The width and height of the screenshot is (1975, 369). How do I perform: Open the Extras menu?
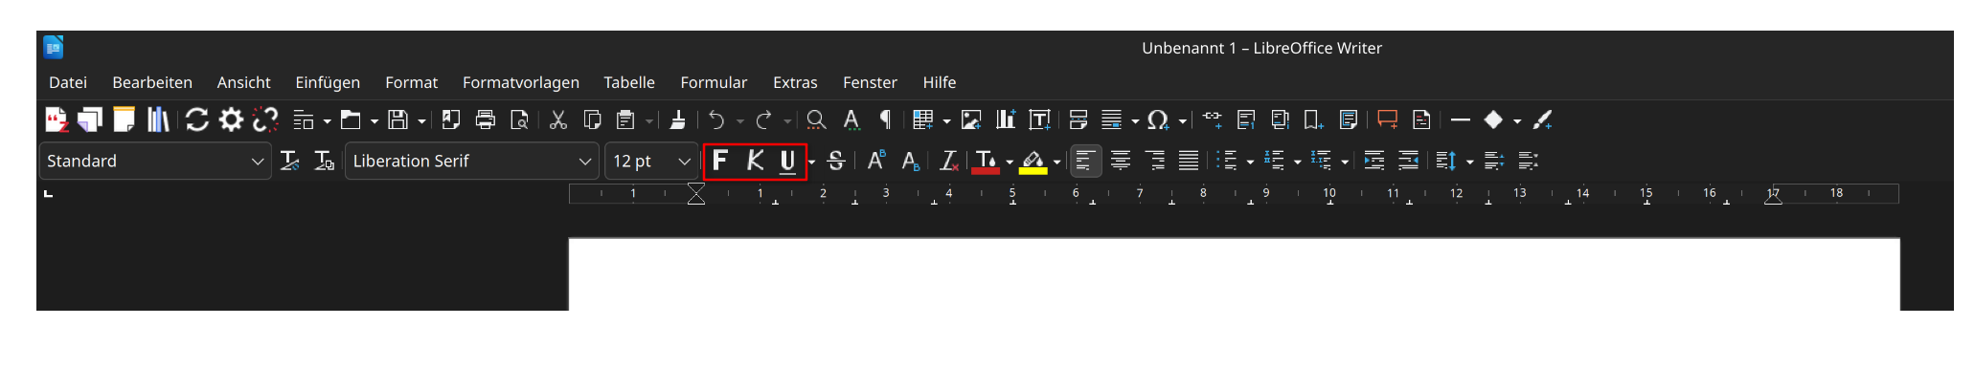(x=795, y=82)
